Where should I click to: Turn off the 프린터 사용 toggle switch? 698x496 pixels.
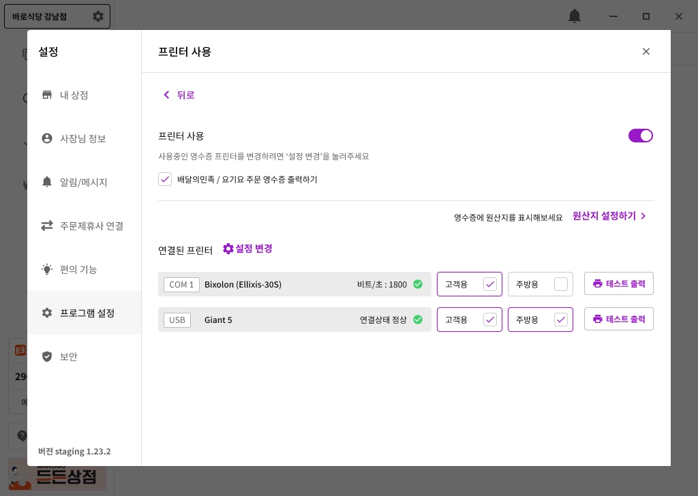[x=641, y=136]
